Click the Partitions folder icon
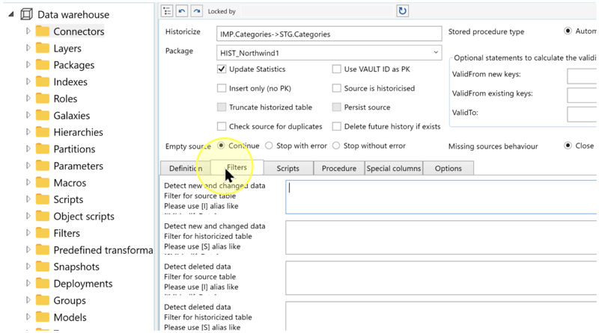 click(x=43, y=149)
